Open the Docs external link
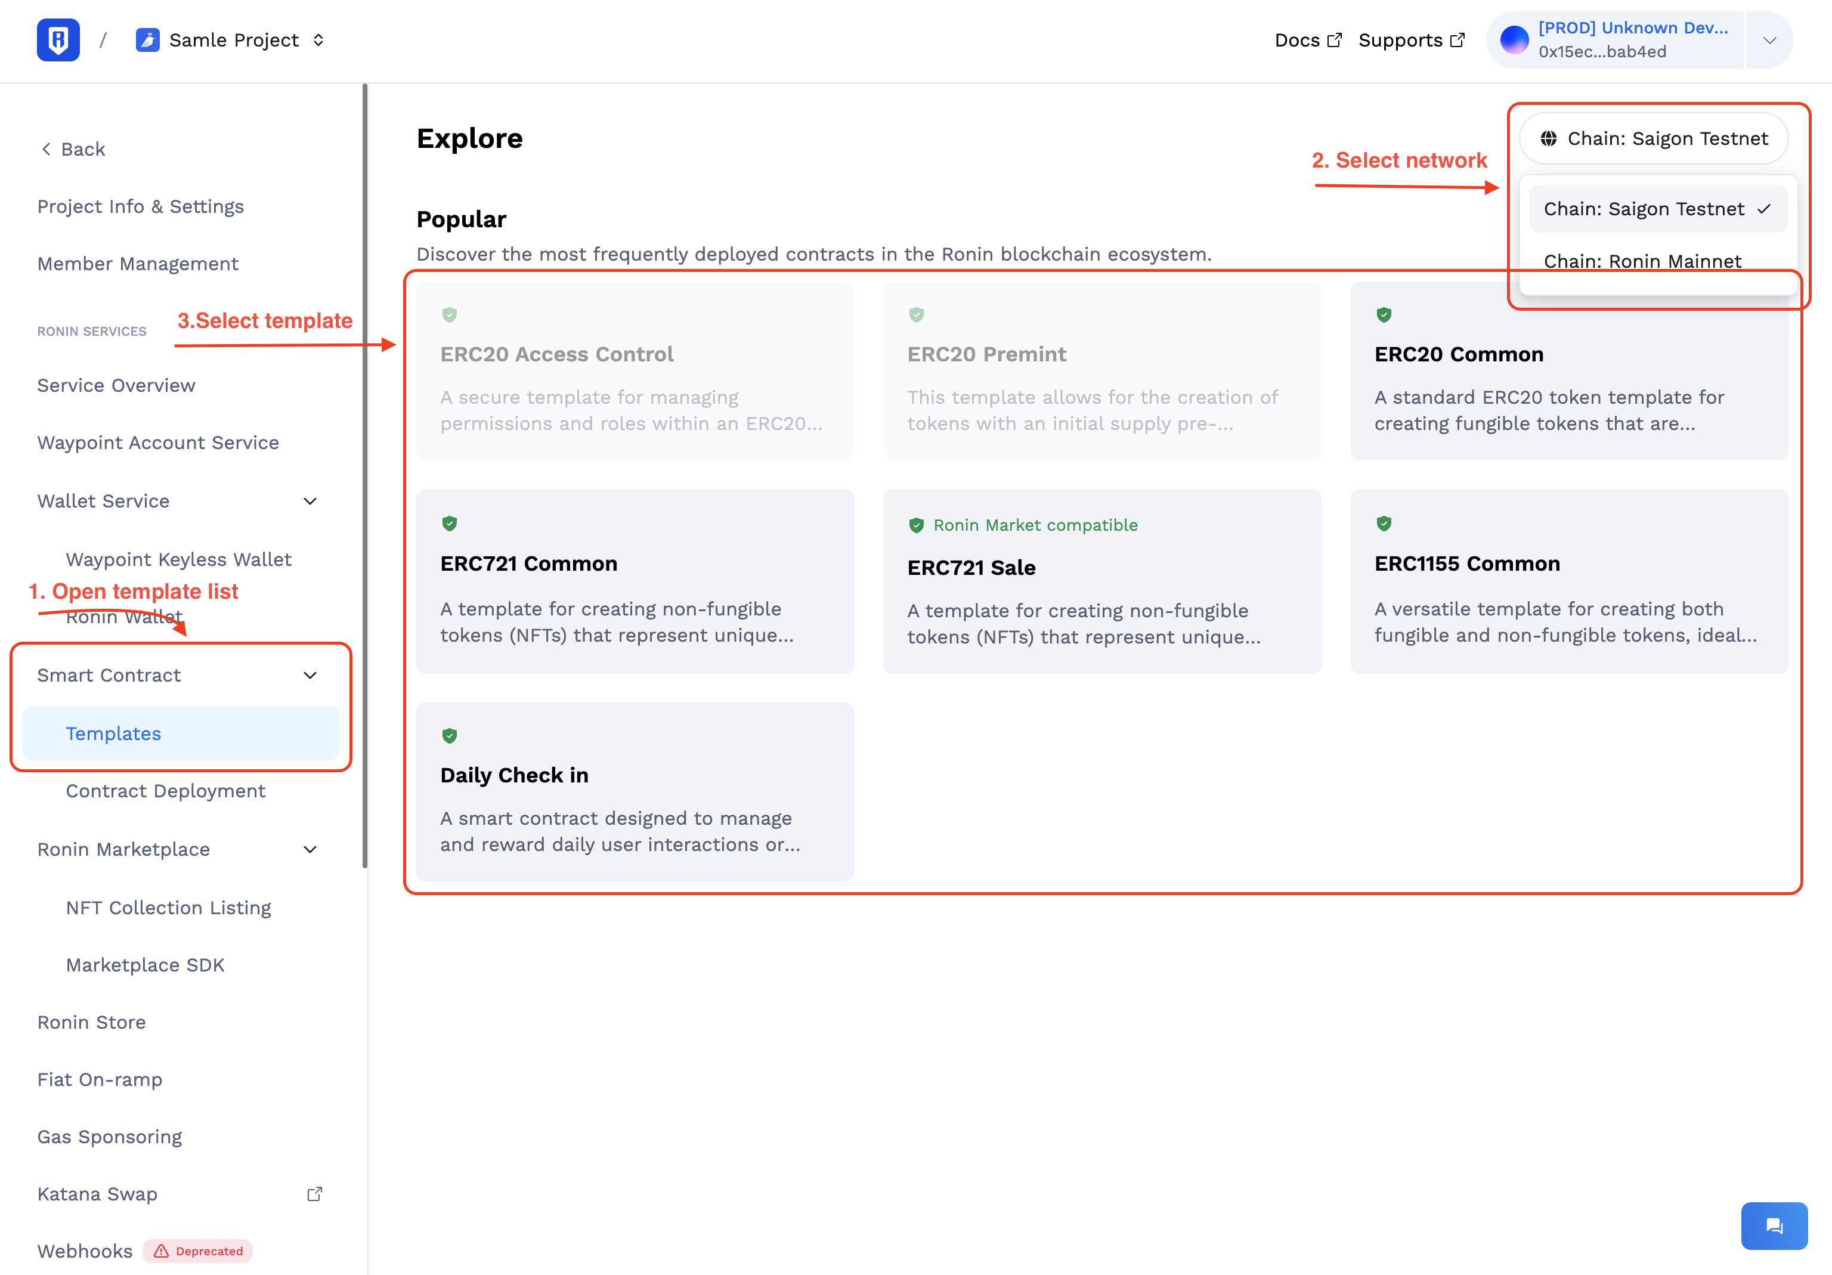 pyautogui.click(x=1308, y=40)
